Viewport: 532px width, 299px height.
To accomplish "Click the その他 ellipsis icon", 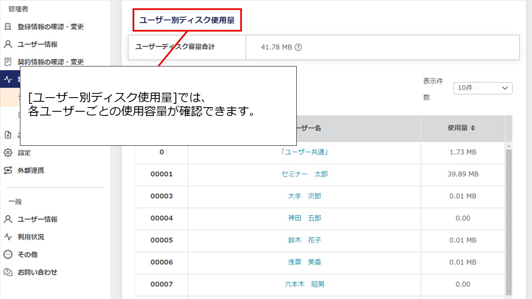I will click(8, 255).
